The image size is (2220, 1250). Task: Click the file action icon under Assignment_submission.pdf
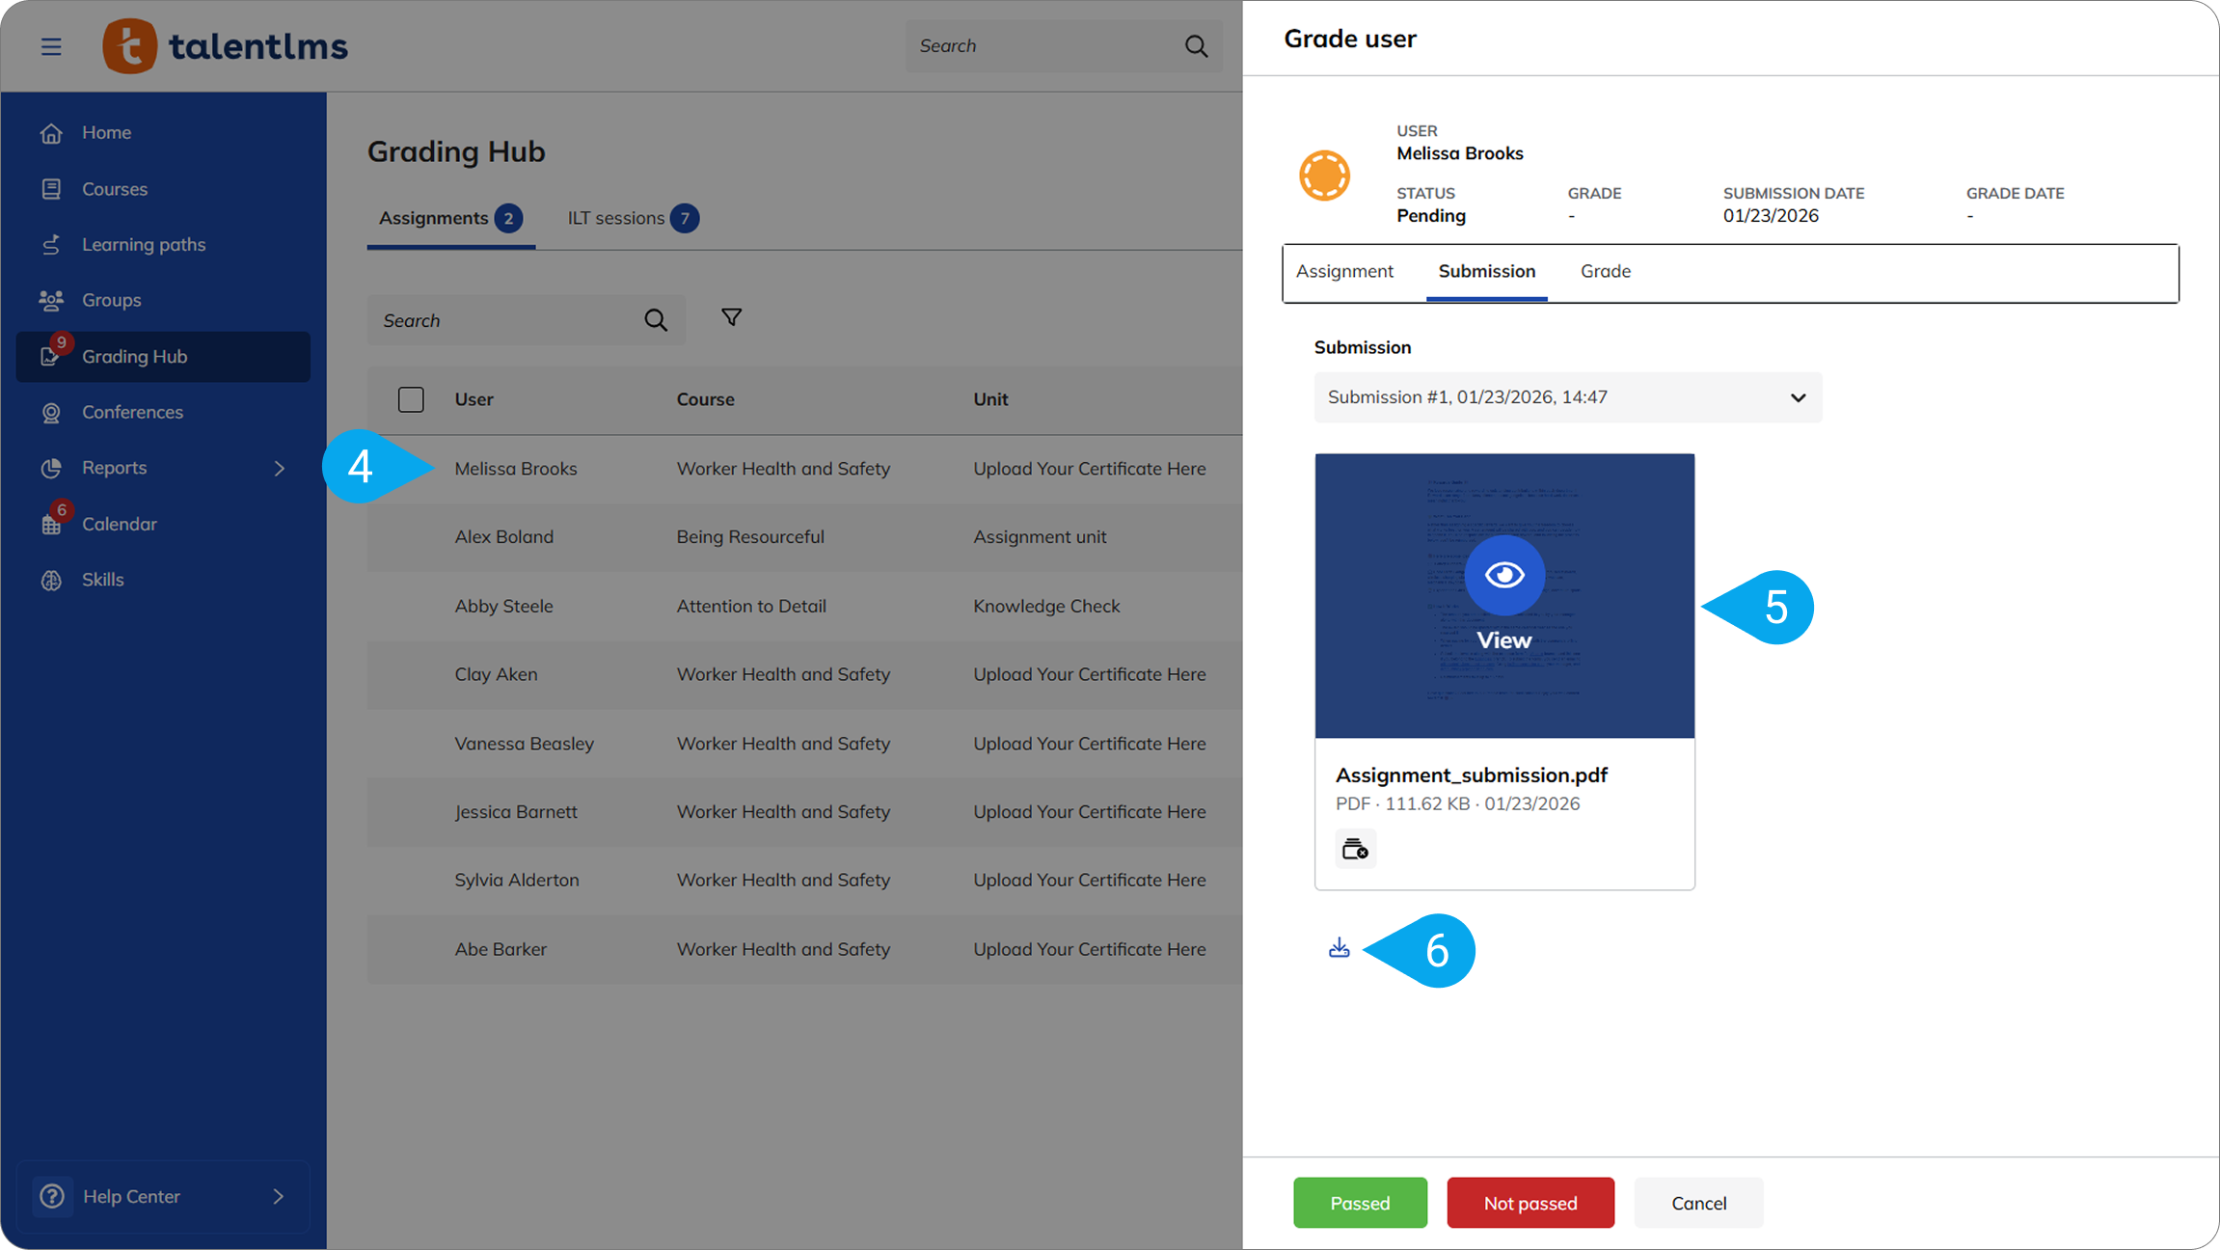coord(1355,849)
